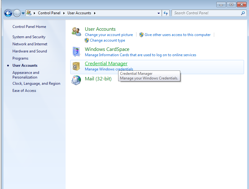This screenshot has height=189, width=249.
Task: Click User Accounts in the breadcrumb
Action: [79, 13]
